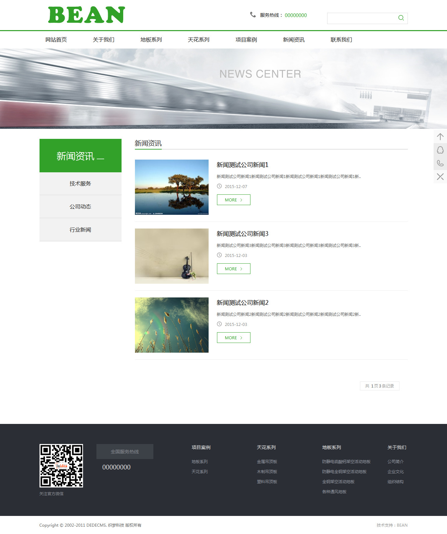Open the 地板系列 navigation menu

click(x=151, y=40)
